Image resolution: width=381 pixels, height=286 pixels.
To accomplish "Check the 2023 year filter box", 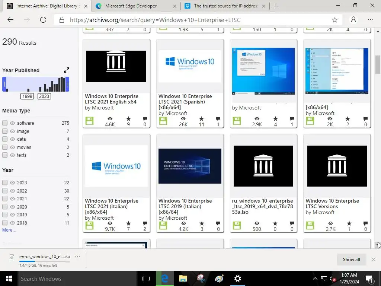I will coord(5,182).
